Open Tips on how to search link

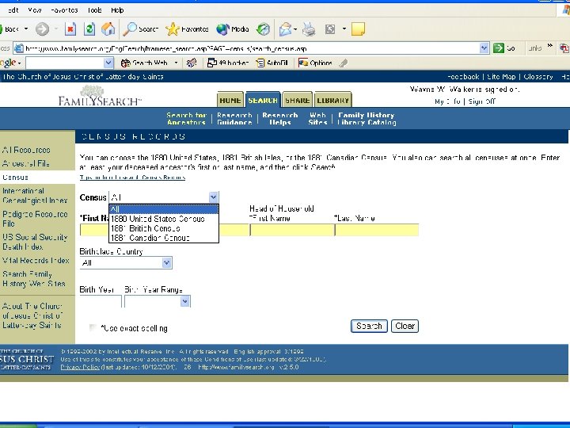click(x=133, y=178)
